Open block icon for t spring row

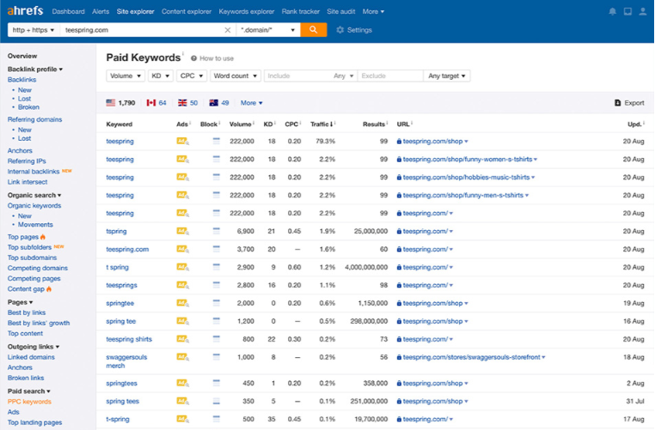pyautogui.click(x=216, y=267)
